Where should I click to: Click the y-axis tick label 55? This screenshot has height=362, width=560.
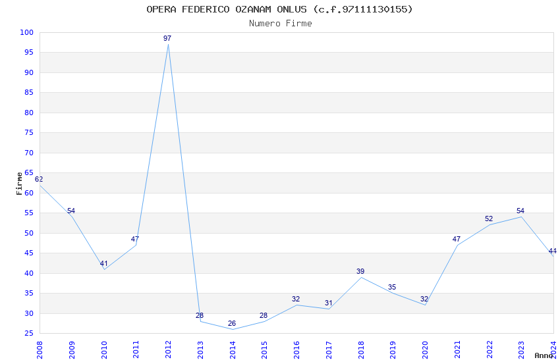(x=28, y=213)
